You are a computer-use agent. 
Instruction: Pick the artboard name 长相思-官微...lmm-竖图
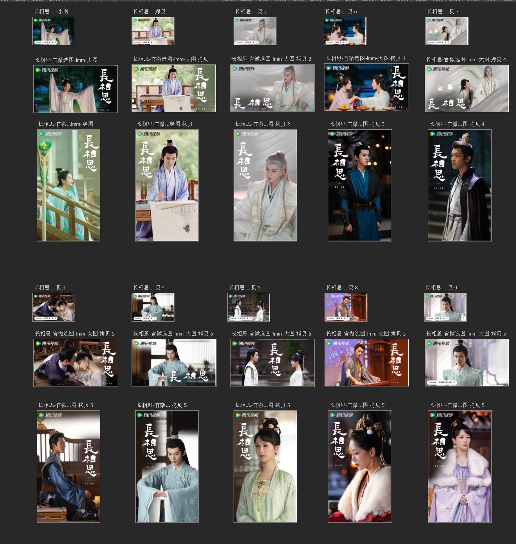(66, 124)
